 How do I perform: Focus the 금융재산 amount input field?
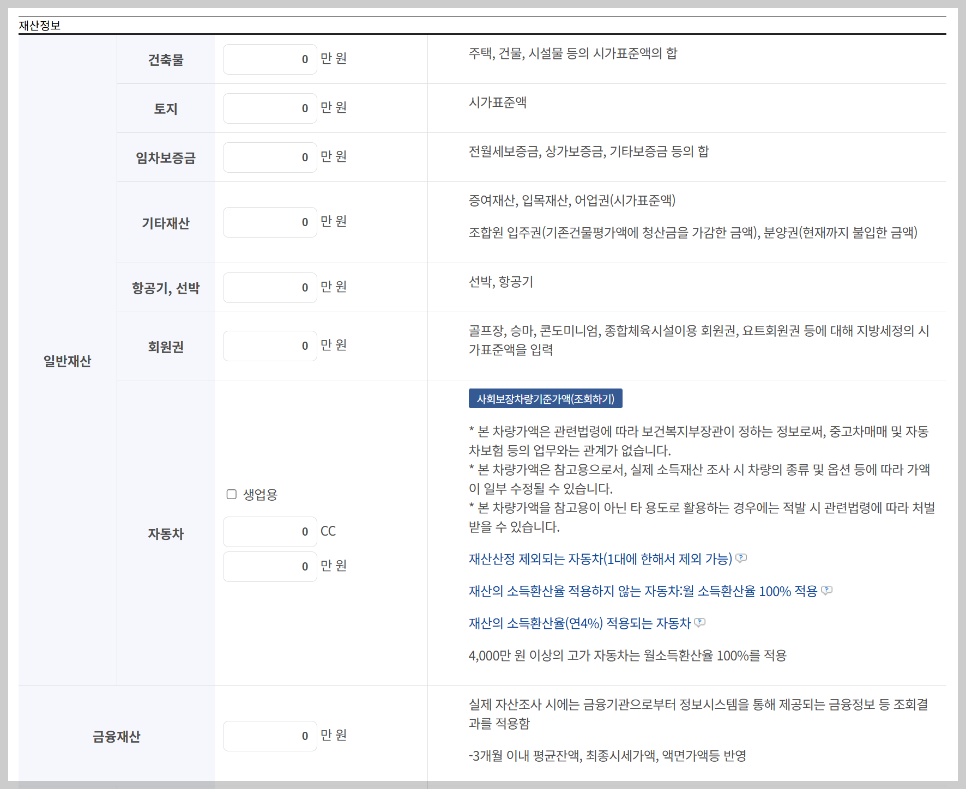click(270, 736)
